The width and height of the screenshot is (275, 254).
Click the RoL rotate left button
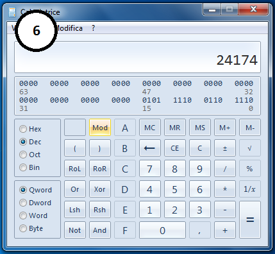coord(75,169)
